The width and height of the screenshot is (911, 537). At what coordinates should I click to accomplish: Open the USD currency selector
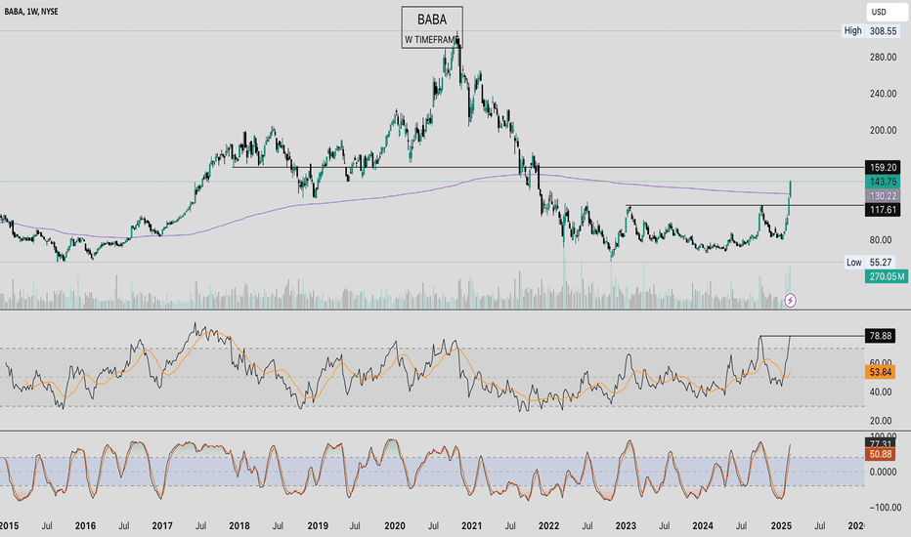click(888, 12)
